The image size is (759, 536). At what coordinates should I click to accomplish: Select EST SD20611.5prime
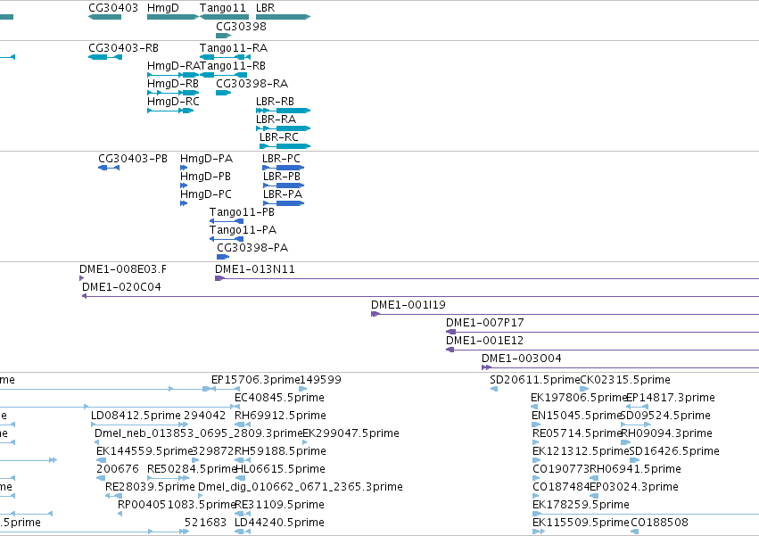pyautogui.click(x=494, y=389)
